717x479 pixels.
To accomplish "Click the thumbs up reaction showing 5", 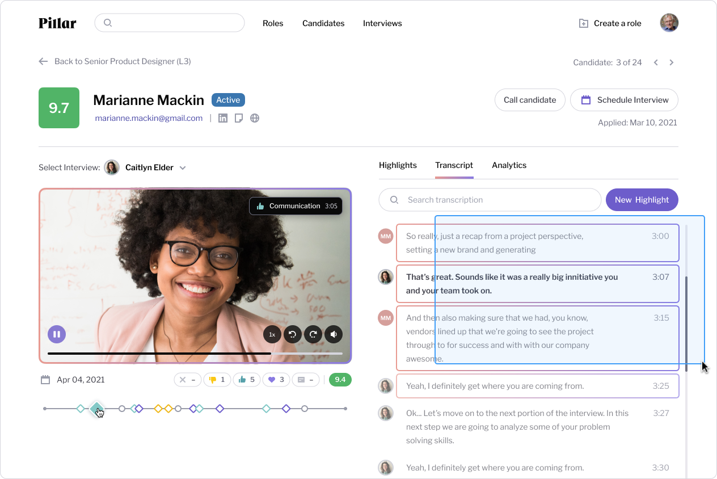I will 247,379.
